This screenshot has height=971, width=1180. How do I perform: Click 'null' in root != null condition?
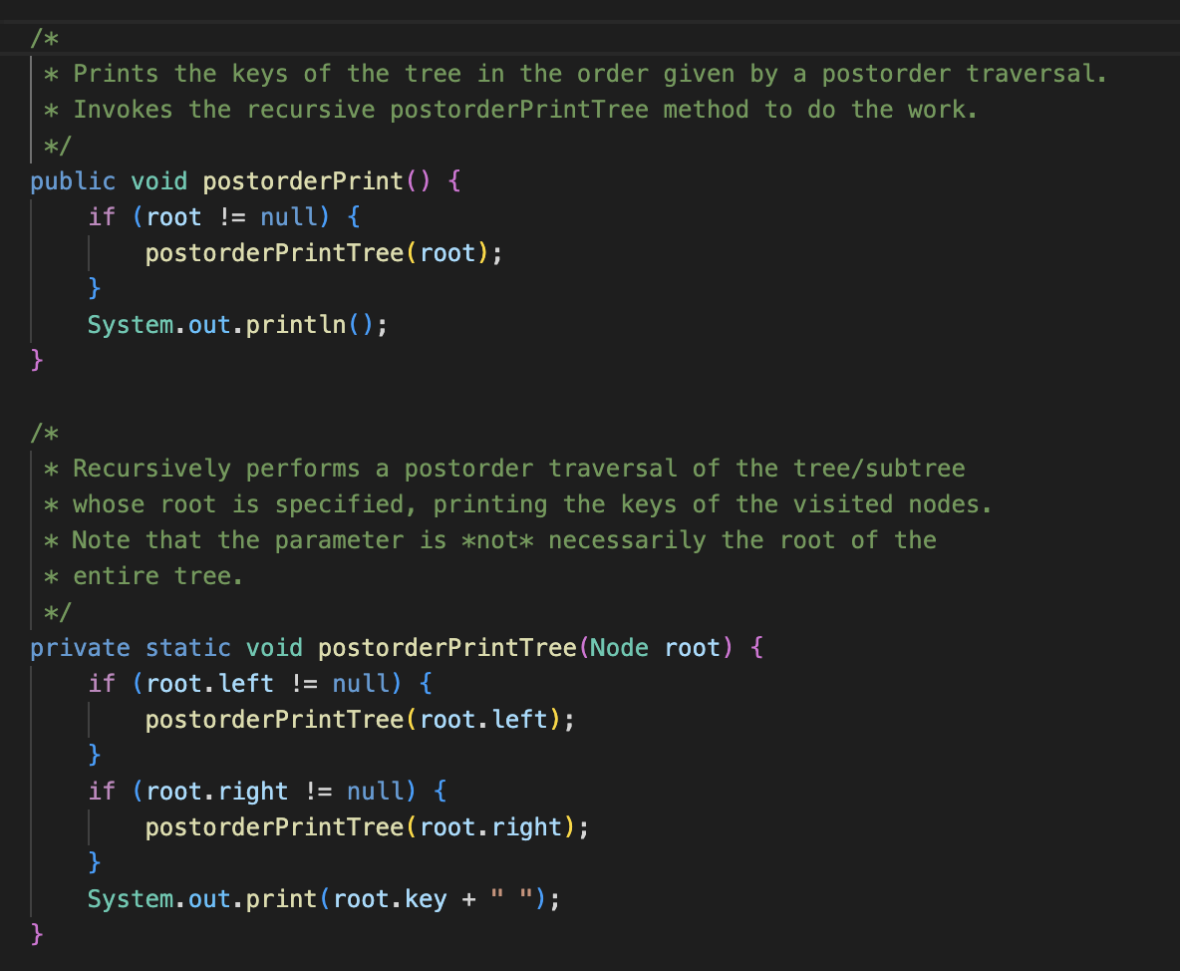pyautogui.click(x=290, y=216)
